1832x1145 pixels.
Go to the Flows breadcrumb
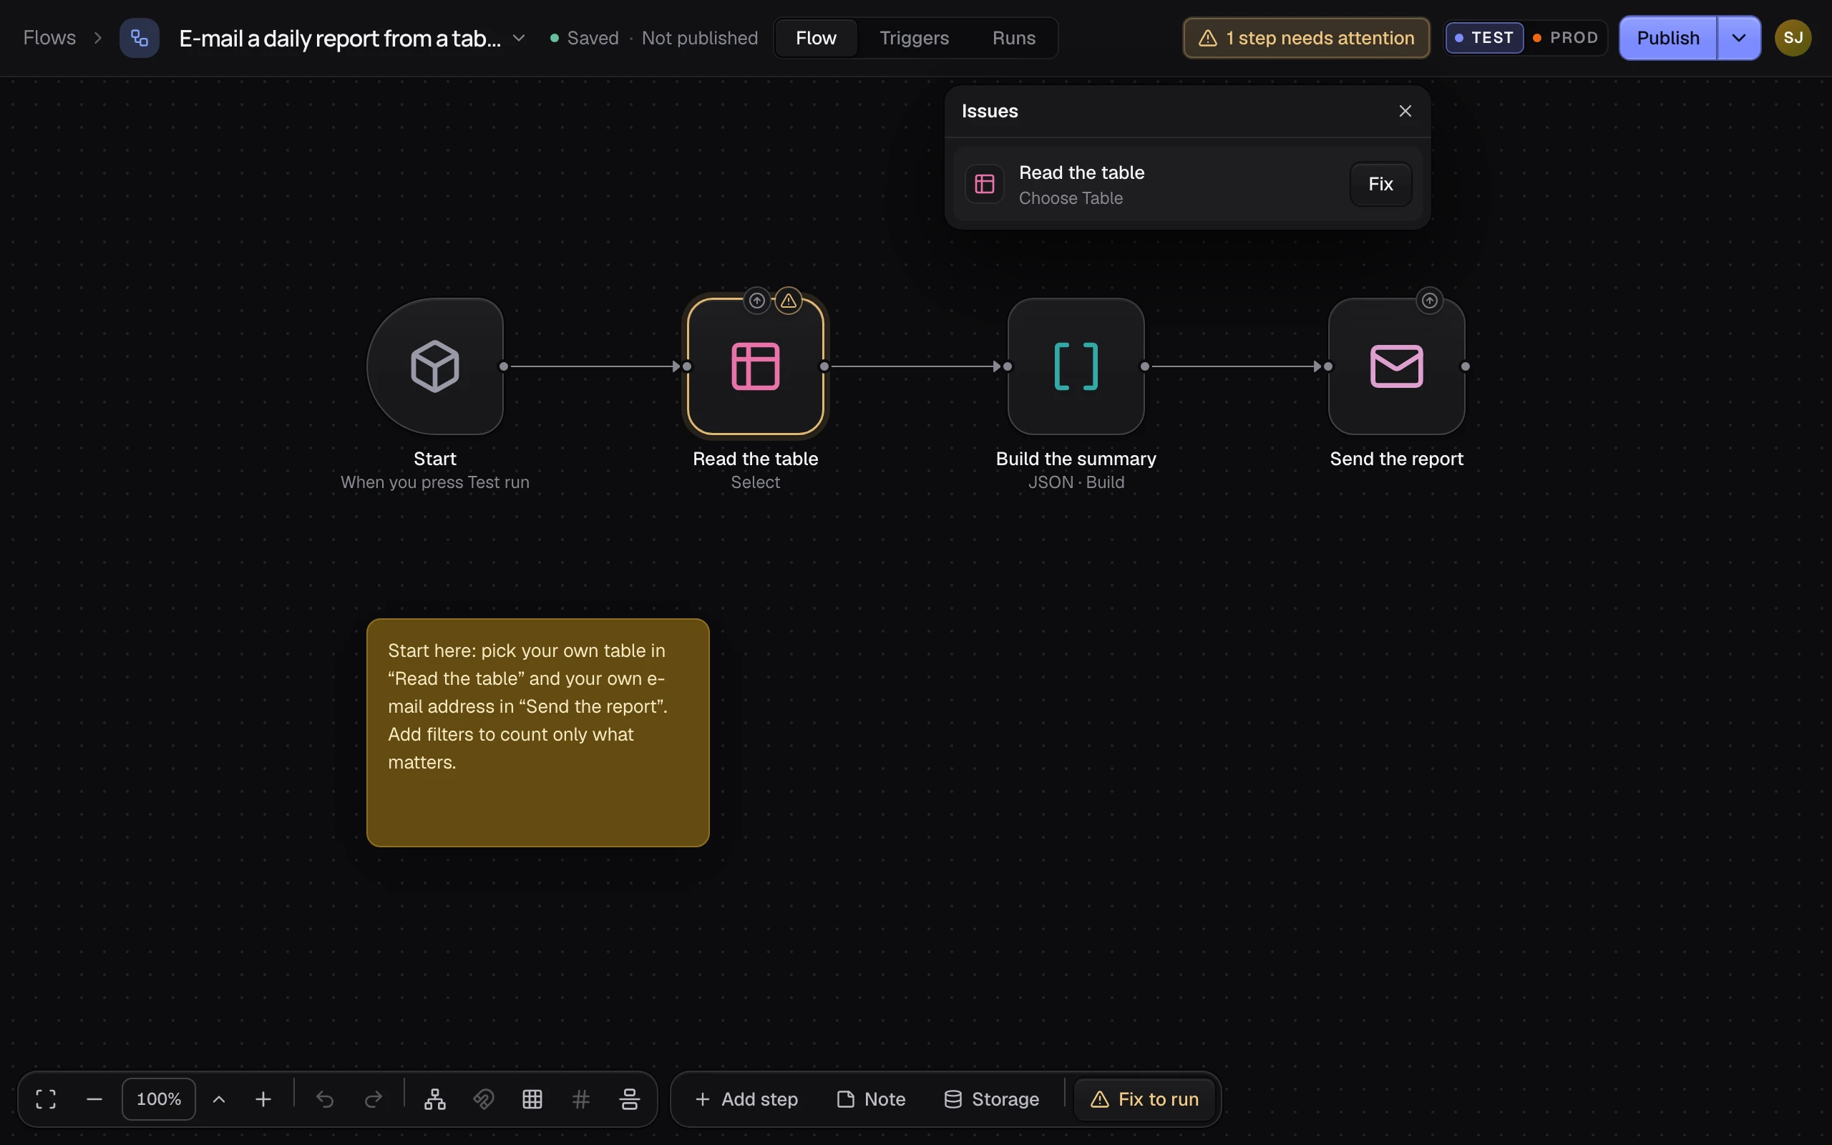pyautogui.click(x=49, y=38)
